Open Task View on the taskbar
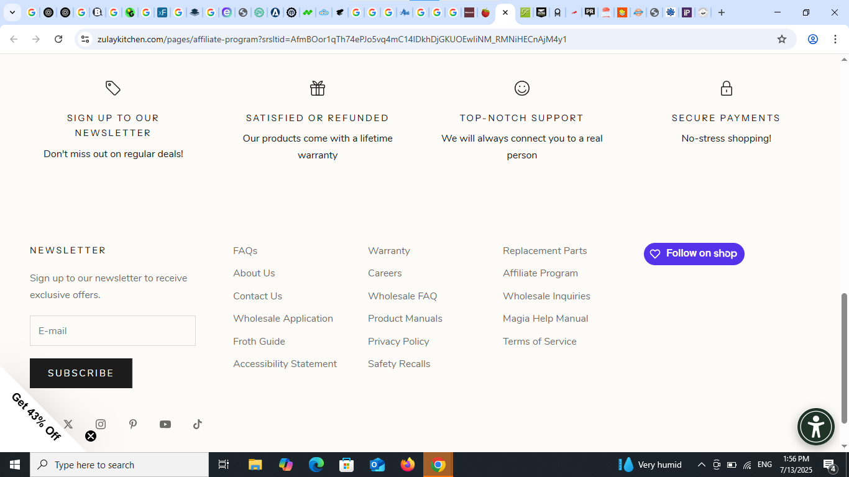The width and height of the screenshot is (849, 477). pyautogui.click(x=224, y=465)
